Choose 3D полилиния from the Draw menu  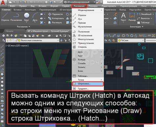pos(88,35)
